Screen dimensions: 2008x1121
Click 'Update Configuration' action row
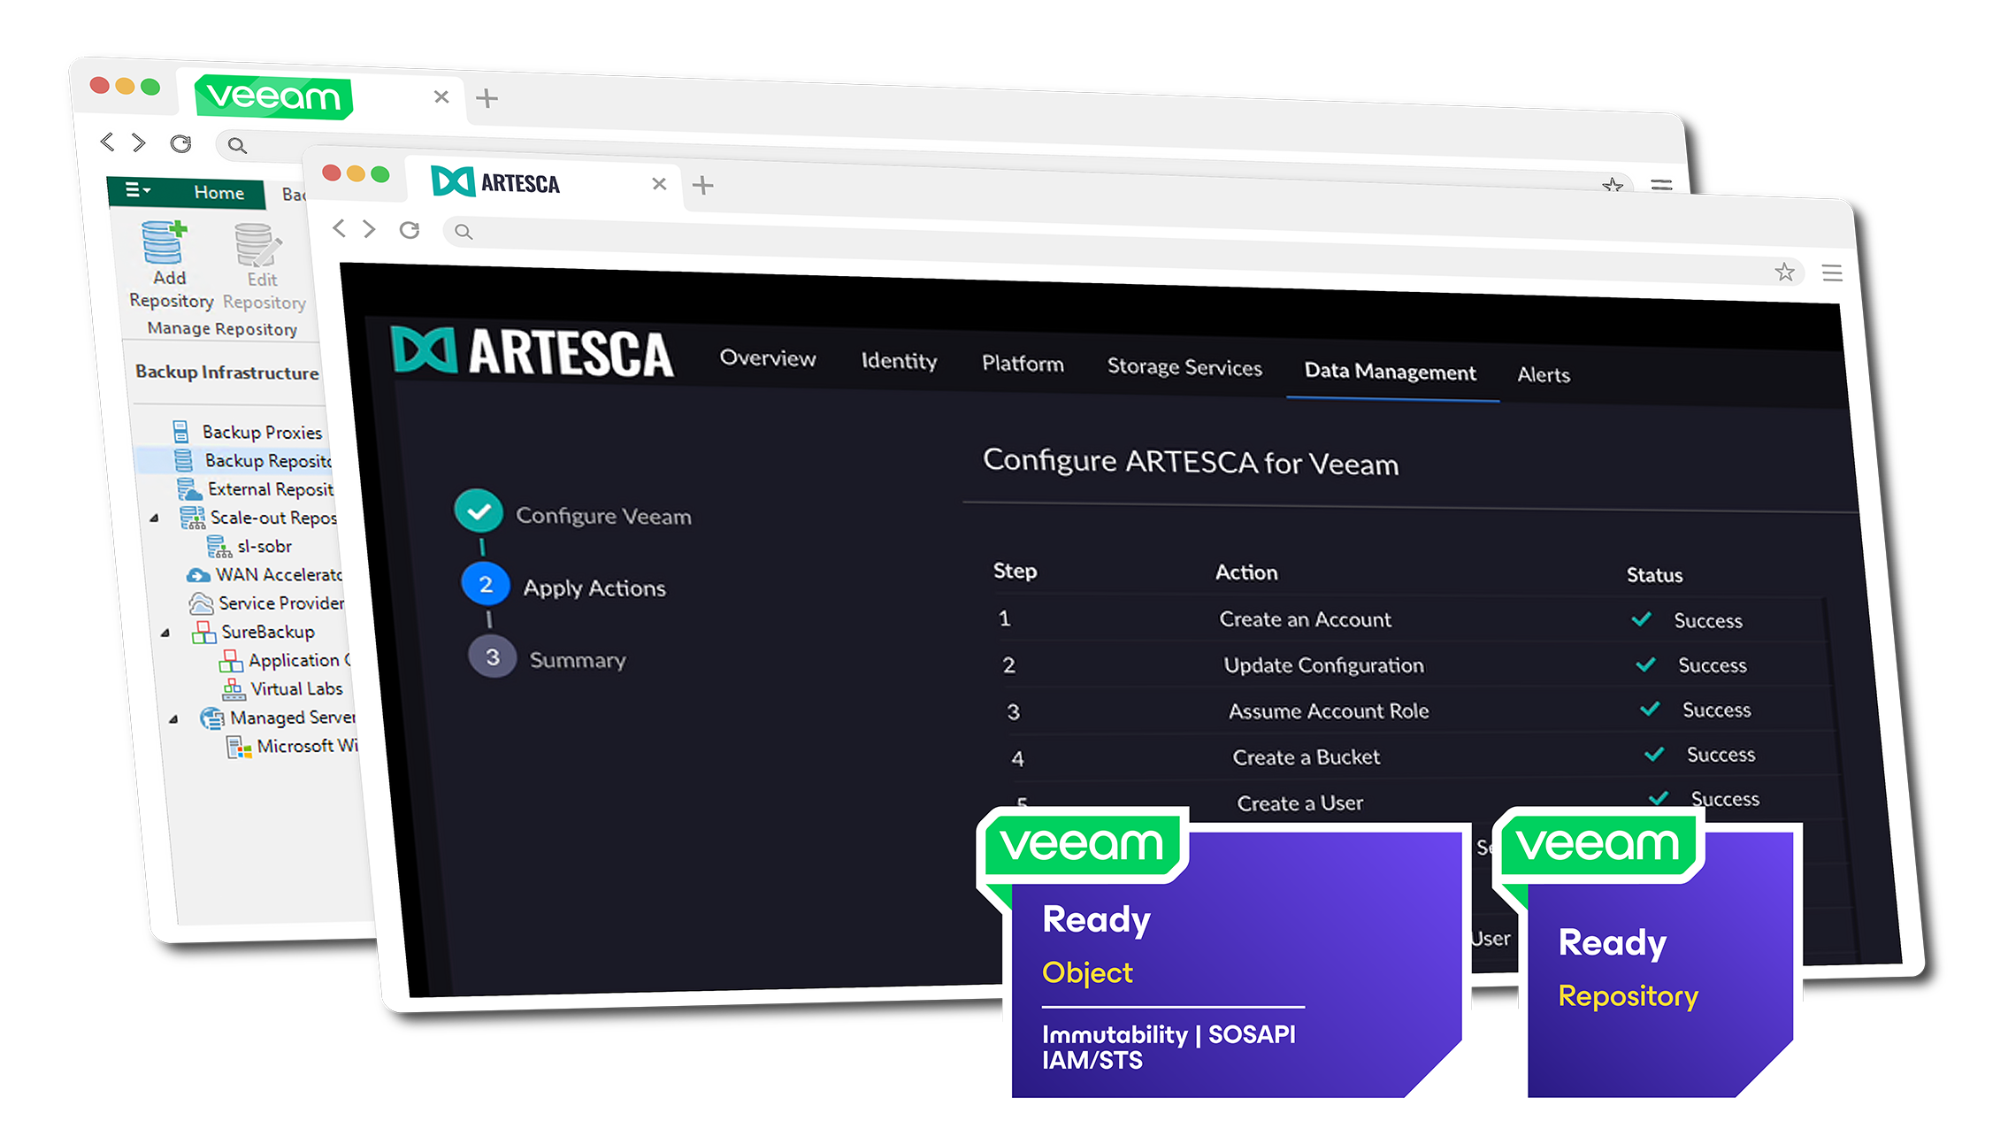click(x=1414, y=665)
